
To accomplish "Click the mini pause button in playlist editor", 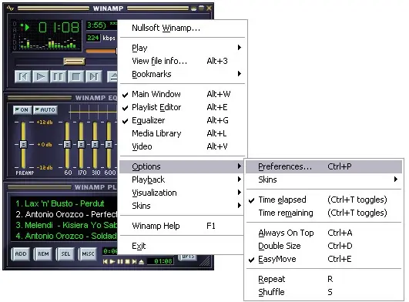I will tap(120, 261).
